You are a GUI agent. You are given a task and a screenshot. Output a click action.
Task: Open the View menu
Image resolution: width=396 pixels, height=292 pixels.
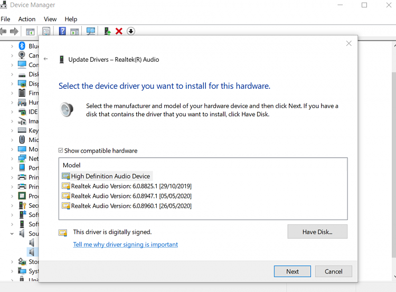coord(50,19)
